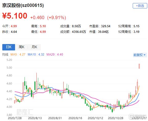The height and width of the screenshot is (121, 148).
Task: Click the 4.80 price axis label
Action: pos(9,75)
